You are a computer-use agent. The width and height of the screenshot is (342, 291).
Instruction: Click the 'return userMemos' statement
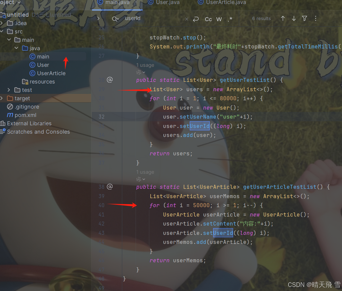(178, 260)
